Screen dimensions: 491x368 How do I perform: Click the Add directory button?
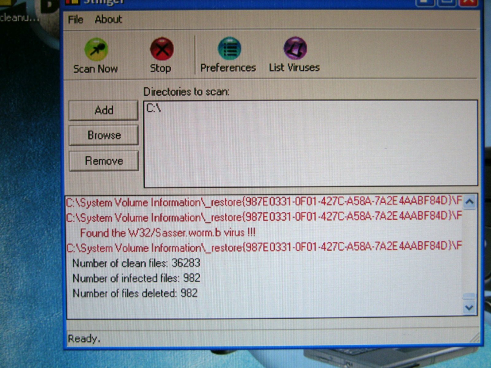(x=103, y=110)
